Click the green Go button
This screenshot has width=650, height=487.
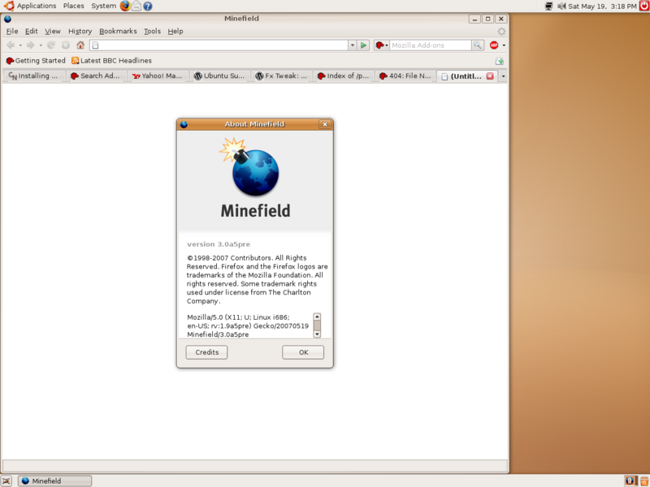(x=363, y=45)
